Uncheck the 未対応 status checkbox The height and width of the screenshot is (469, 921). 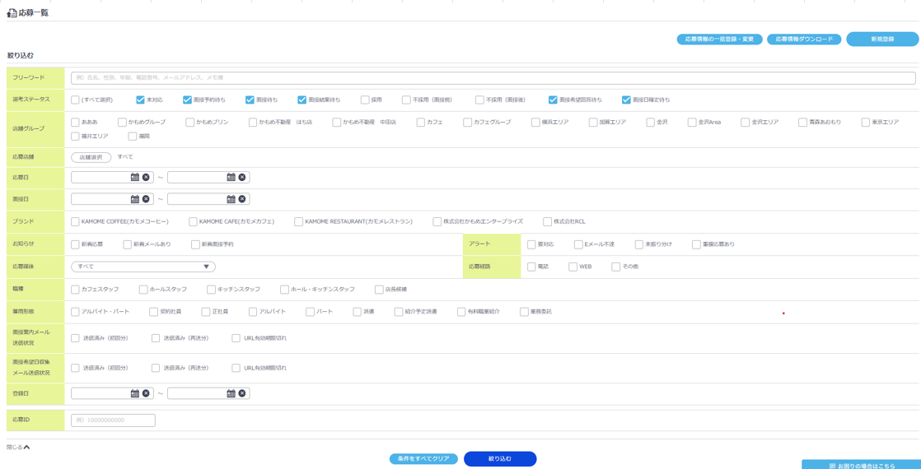(141, 100)
